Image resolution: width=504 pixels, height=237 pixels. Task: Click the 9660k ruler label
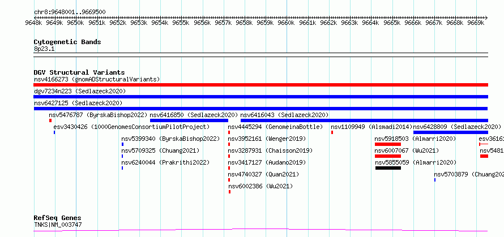(286, 23)
